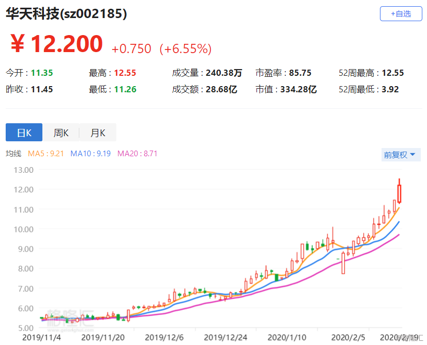
Task: Click the 成交额 turnover 28.68亿
Action: [x=221, y=89]
